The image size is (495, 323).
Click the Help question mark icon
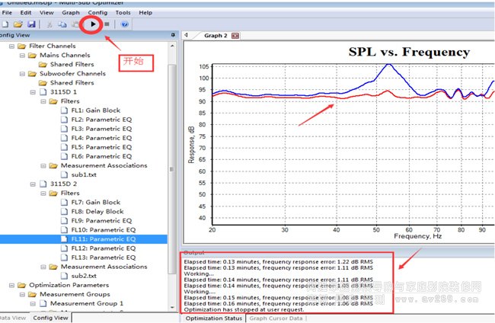click(x=125, y=24)
